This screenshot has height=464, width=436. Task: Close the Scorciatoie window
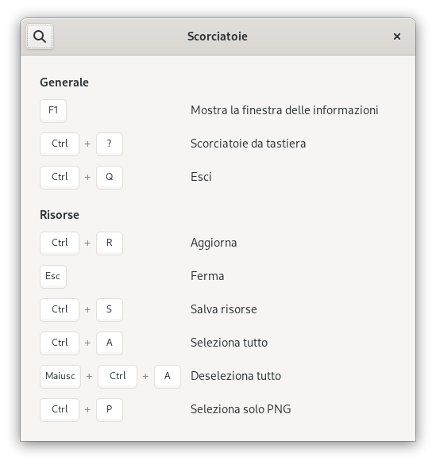point(396,36)
